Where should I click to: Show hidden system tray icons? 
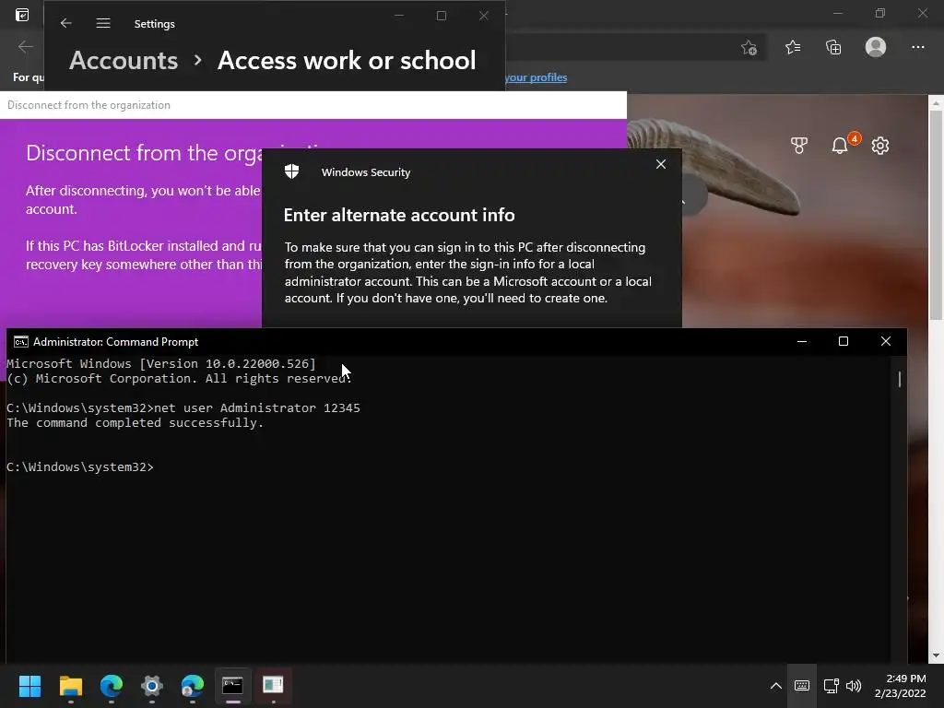coord(776,686)
